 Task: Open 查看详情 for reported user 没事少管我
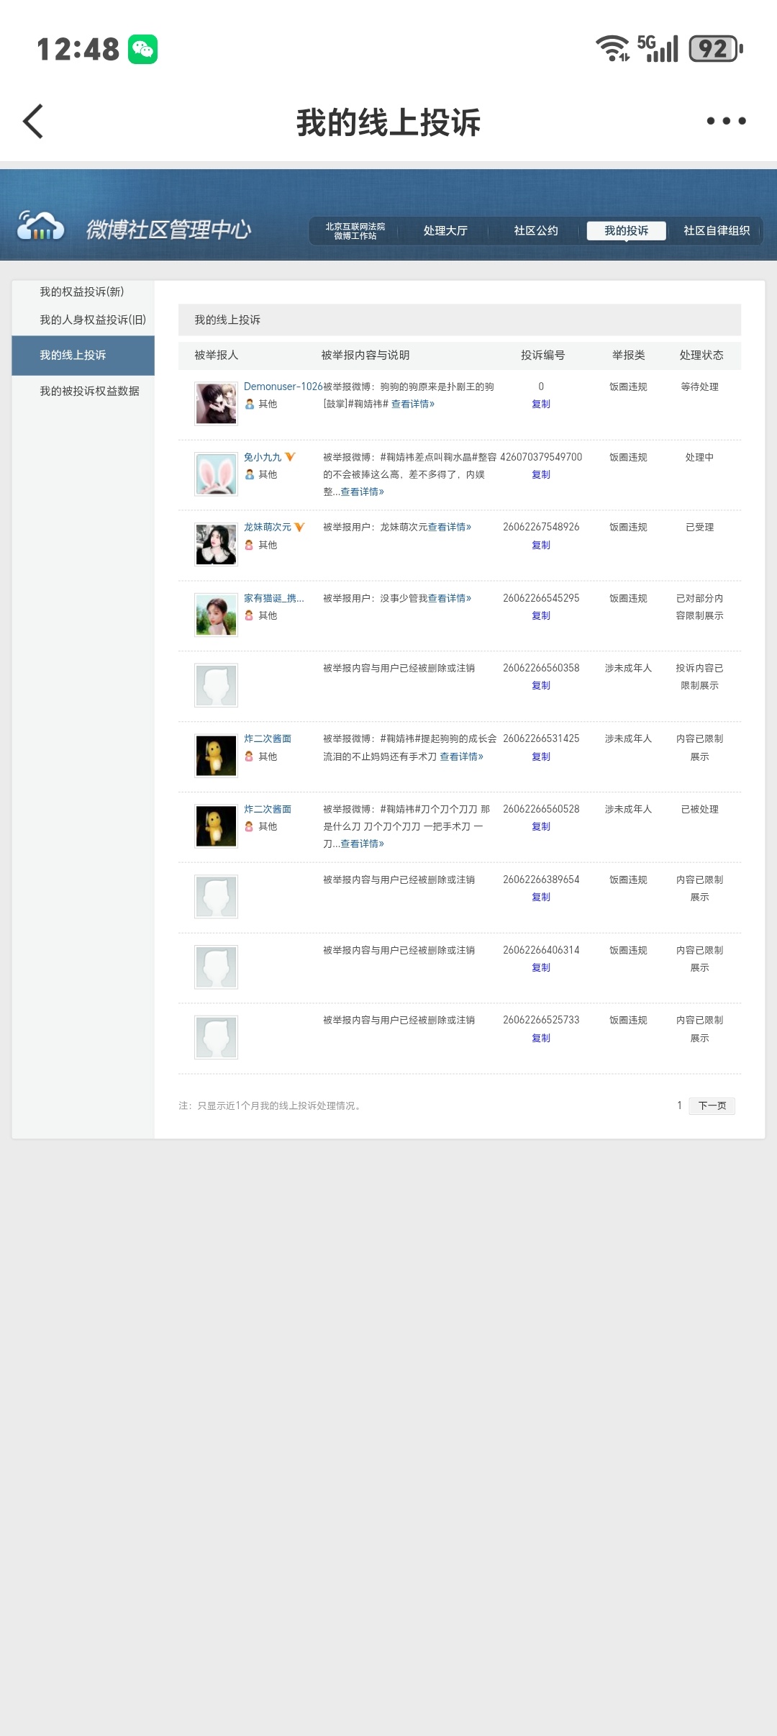[450, 598]
